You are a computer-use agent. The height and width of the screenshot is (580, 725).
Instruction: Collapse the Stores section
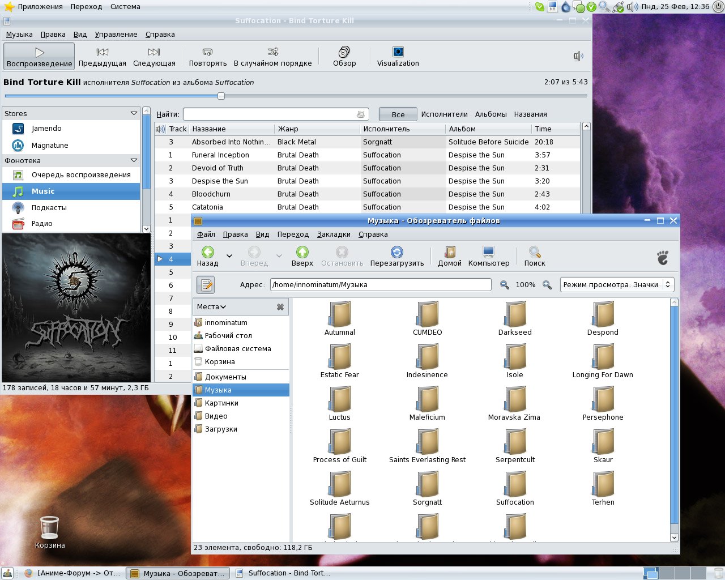tap(134, 113)
